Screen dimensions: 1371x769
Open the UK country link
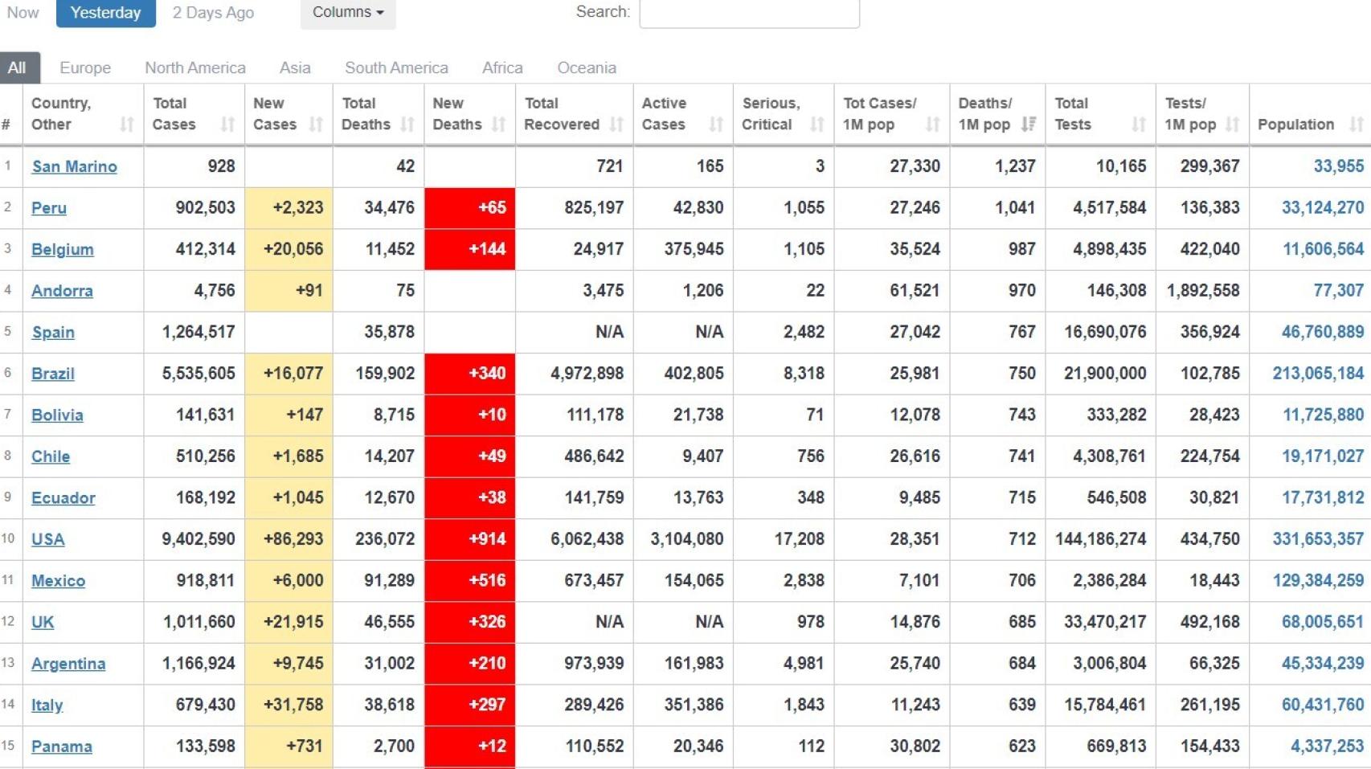(43, 622)
